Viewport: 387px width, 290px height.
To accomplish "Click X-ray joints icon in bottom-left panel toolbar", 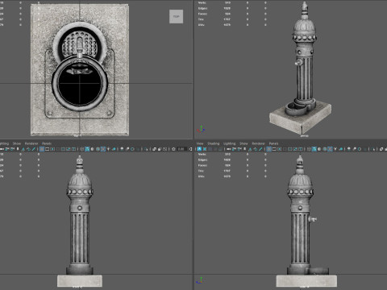I will pyautogui.click(x=165, y=149).
